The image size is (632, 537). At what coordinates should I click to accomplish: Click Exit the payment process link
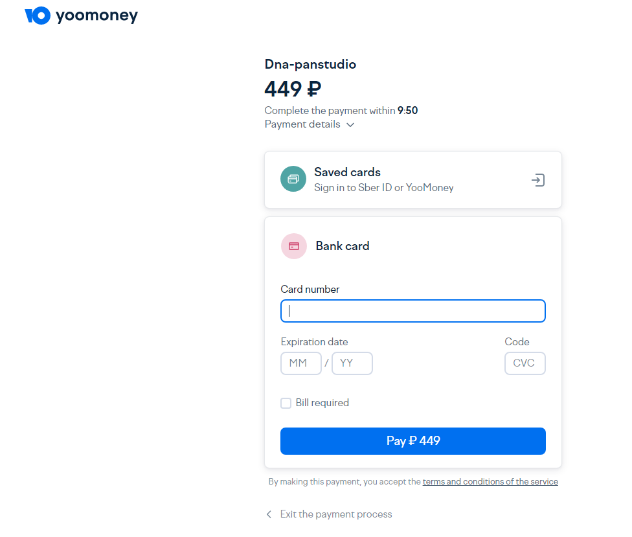(x=336, y=514)
